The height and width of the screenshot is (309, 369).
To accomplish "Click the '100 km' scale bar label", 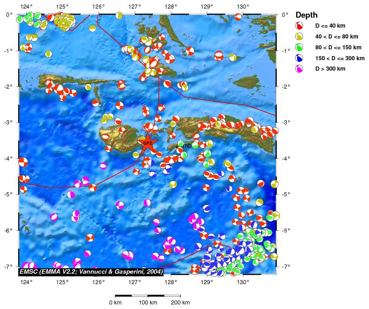I will click(x=147, y=302).
